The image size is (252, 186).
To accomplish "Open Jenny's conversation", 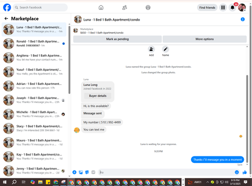I will click(x=34, y=171).
